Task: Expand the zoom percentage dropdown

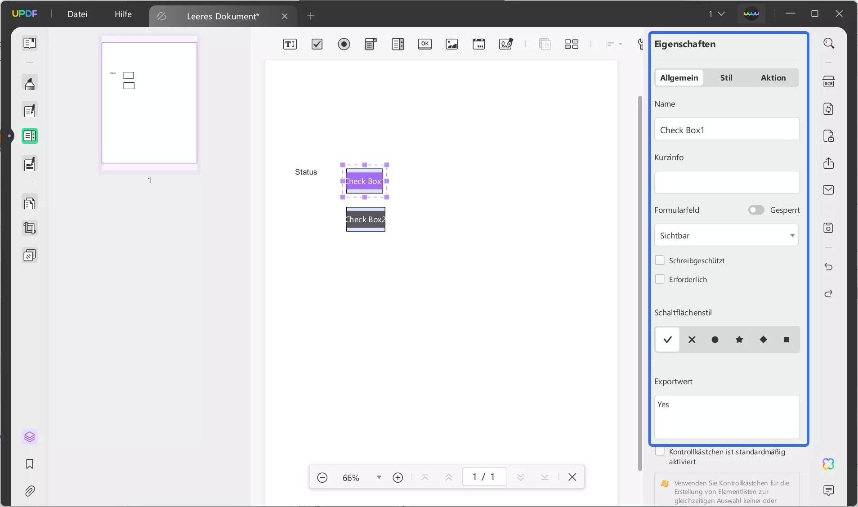Action: (379, 477)
